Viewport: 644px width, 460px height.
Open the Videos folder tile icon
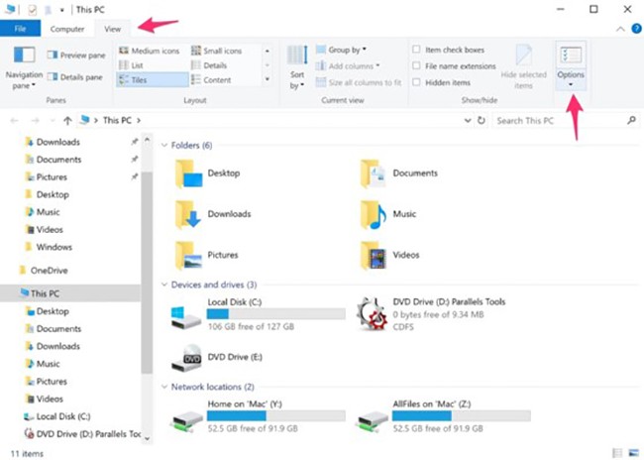click(x=373, y=256)
